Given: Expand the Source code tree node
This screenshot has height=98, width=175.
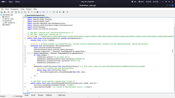Looking at the screenshot, I should pos(1,19).
